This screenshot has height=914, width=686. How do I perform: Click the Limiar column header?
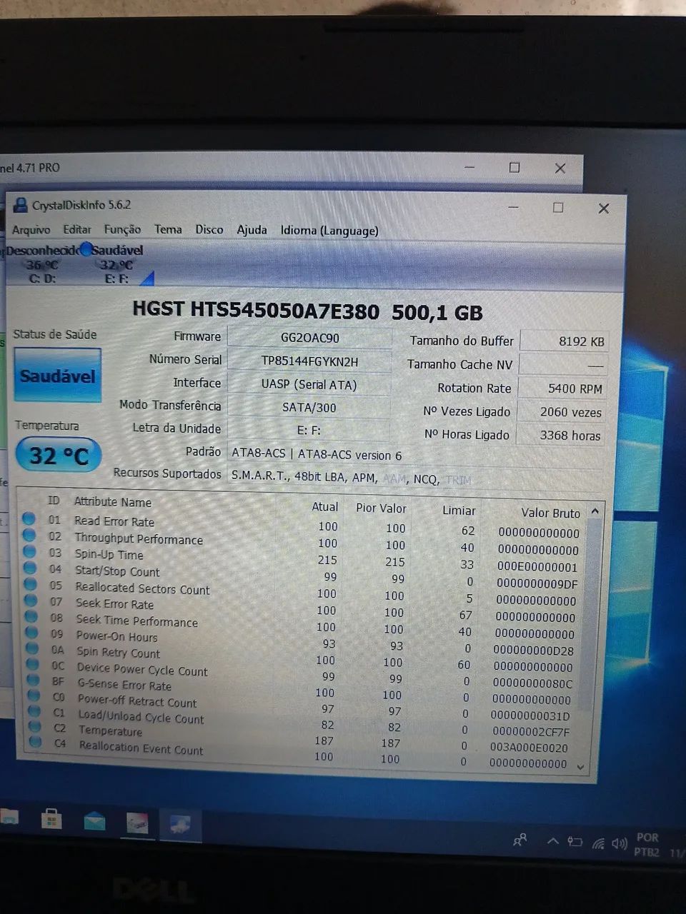click(x=459, y=511)
